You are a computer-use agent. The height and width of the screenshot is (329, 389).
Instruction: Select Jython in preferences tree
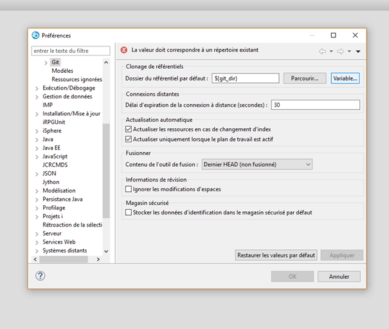pyautogui.click(x=51, y=182)
